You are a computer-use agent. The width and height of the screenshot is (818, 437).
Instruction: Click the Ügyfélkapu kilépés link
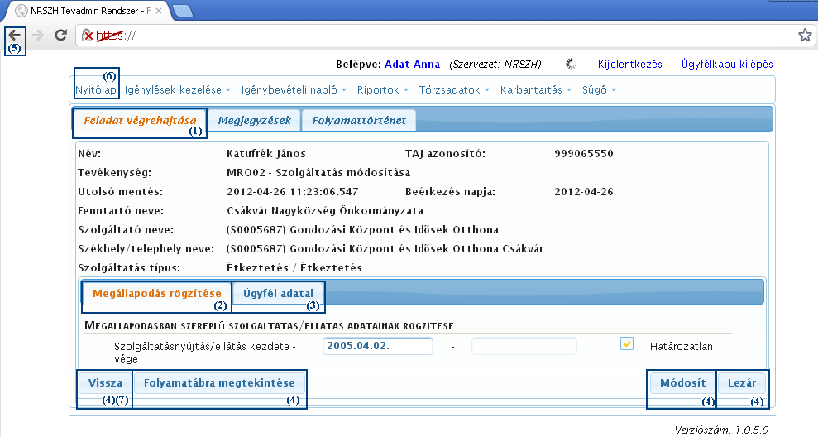(x=727, y=65)
